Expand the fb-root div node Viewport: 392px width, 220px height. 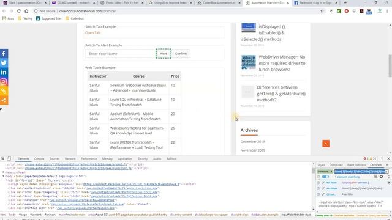click(6, 180)
